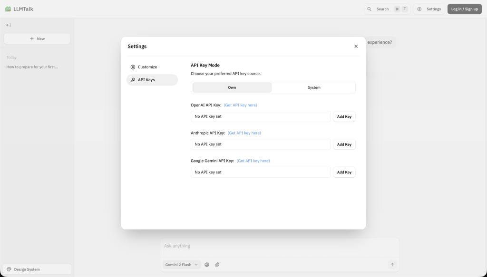
Task: Click Add Key for Google Gemini
Action: tap(344, 172)
